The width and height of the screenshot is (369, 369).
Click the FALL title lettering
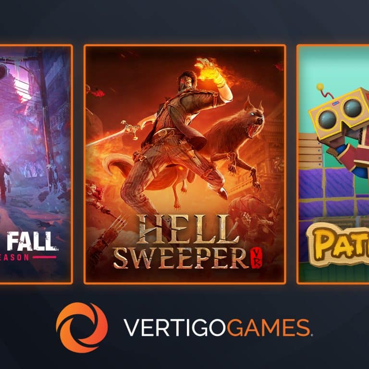[32, 241]
